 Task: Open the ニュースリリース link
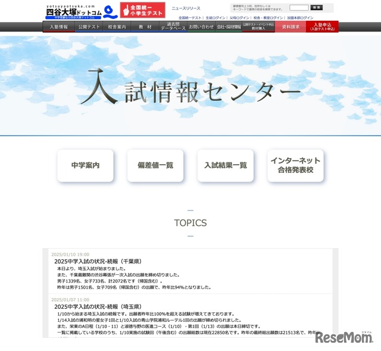coord(186,9)
